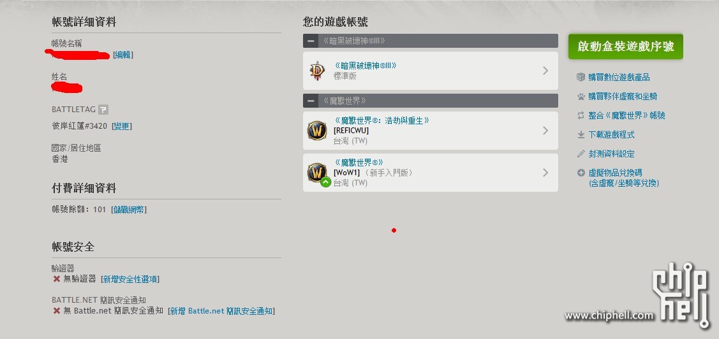Click the 台灣 (TW) region under [REFICWU]
This screenshot has height=339, width=719.
point(350,141)
